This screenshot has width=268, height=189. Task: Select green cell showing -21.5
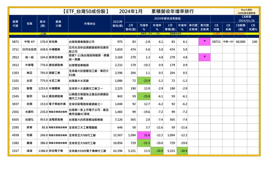144,143
